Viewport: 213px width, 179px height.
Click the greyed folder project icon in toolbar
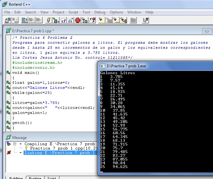(x=133, y=20)
